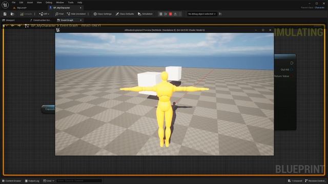Click the Out Hit output pin

click(292, 70)
